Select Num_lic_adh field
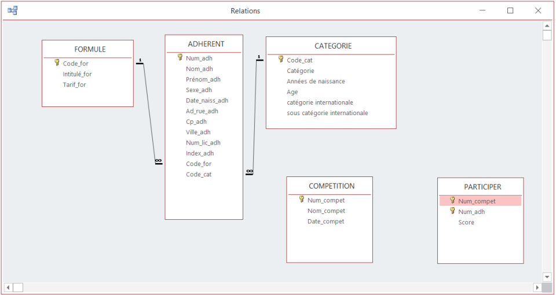The image size is (556, 295). [x=203, y=143]
